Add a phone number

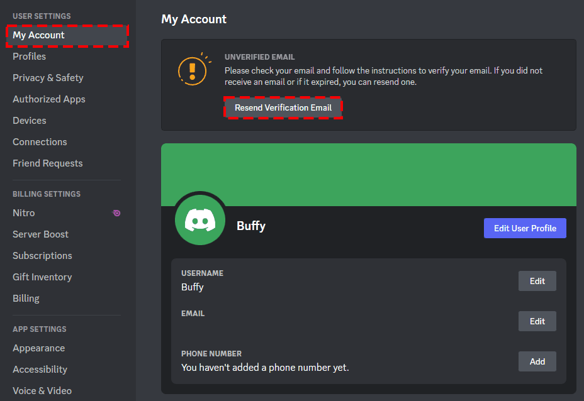point(536,361)
